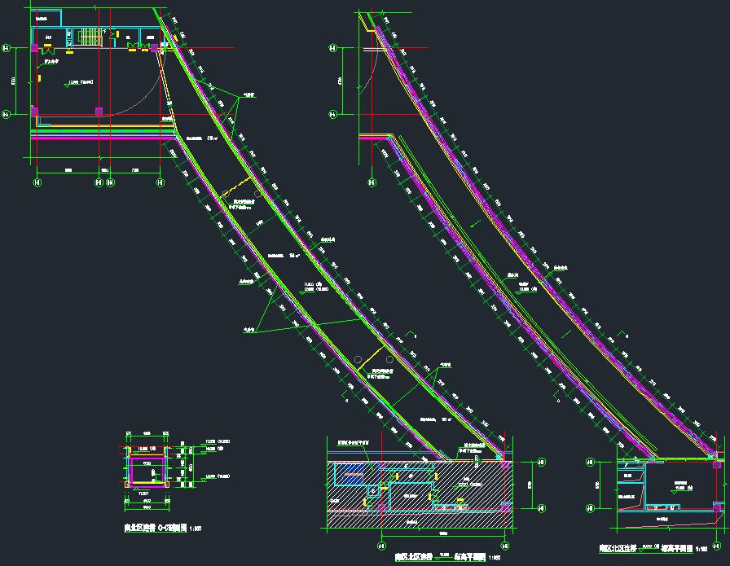Select the 1:150 title under the bottom-right plan

point(653,549)
